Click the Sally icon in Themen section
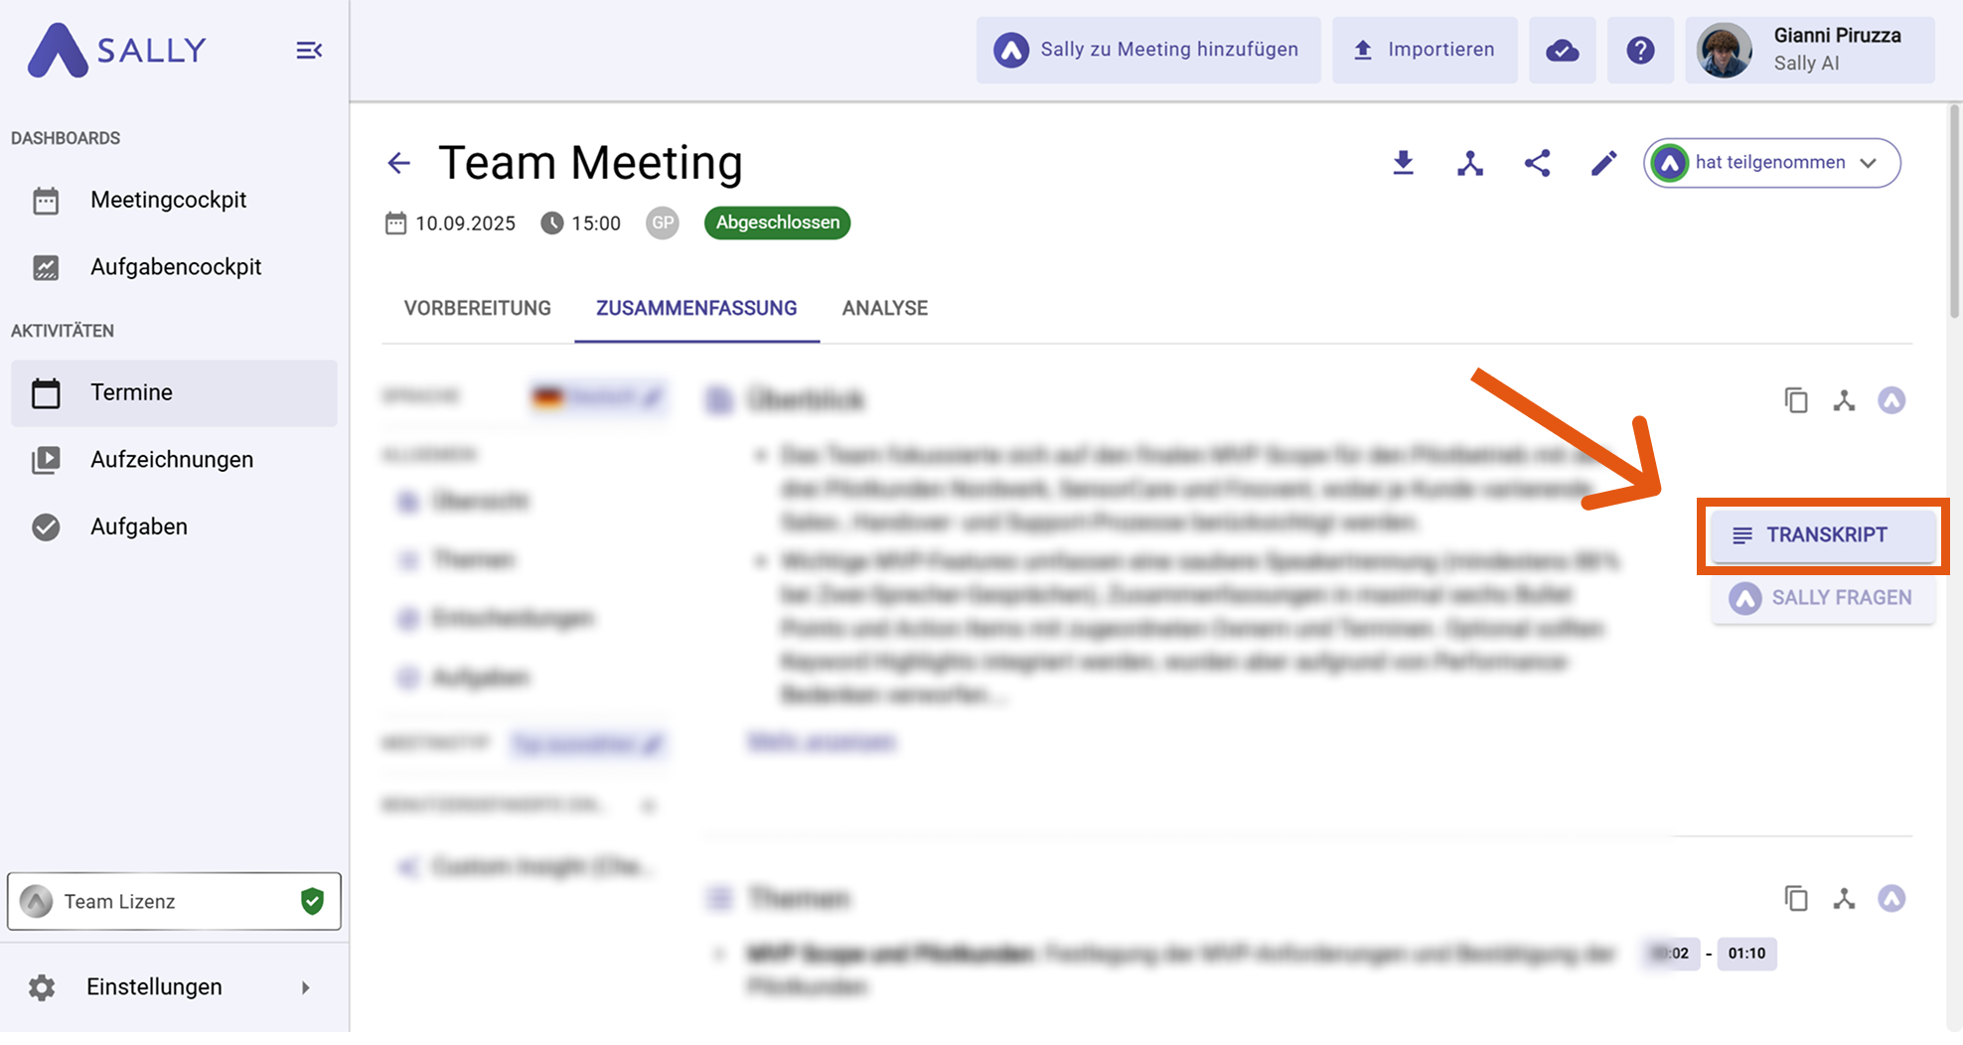 point(1891,899)
